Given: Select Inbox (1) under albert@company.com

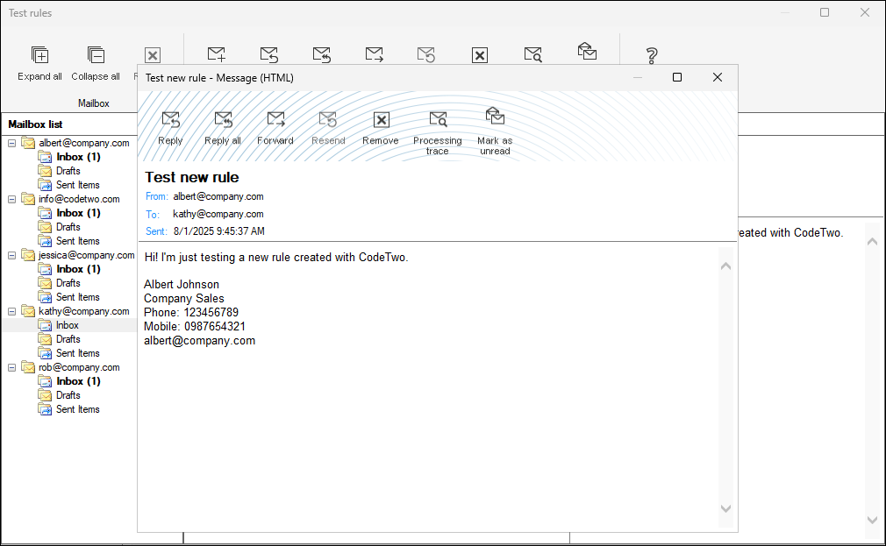Looking at the screenshot, I should click(78, 157).
